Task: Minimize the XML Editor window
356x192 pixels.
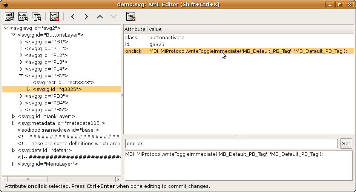Action: [x=330, y=5]
